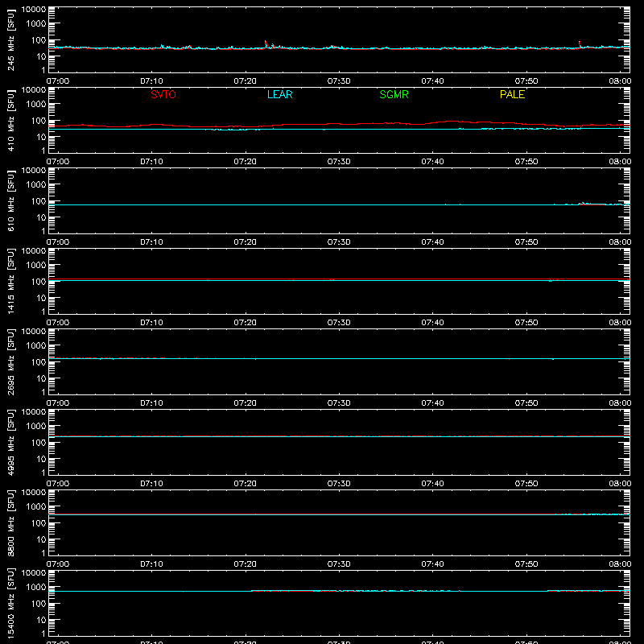644x644 pixels.
Task: Click 07:50 time label under 4995 MHz plot
Action: pyautogui.click(x=526, y=484)
